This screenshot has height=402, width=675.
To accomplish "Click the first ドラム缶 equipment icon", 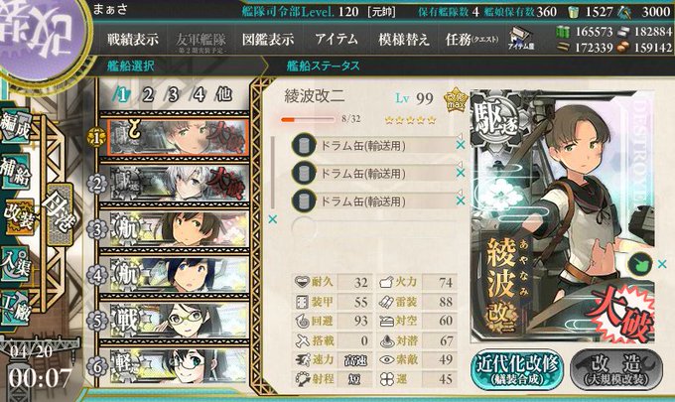I will (x=304, y=145).
